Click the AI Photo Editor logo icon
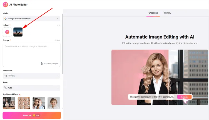The width and height of the screenshot is (209, 120). click(5, 5)
